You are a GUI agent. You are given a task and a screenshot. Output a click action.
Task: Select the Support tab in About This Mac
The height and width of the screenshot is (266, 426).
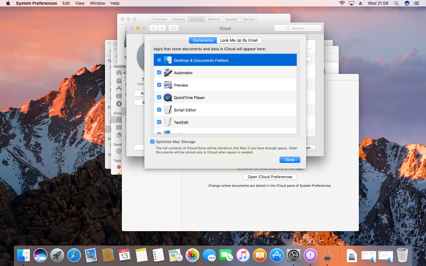pyautogui.click(x=232, y=19)
